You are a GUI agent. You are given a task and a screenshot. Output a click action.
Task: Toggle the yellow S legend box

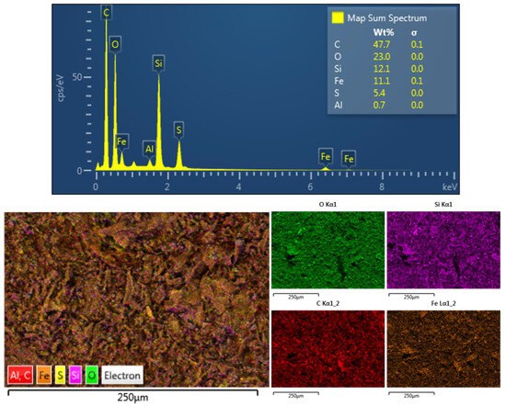click(x=60, y=375)
